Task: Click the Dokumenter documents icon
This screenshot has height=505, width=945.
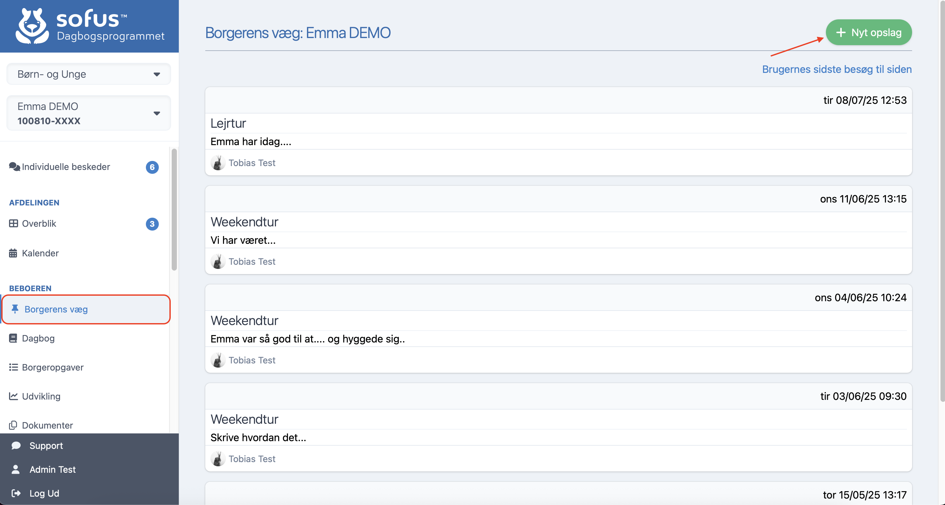Action: [13, 425]
